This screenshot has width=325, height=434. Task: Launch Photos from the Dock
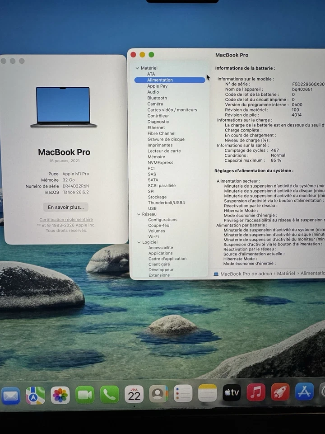click(x=60, y=395)
